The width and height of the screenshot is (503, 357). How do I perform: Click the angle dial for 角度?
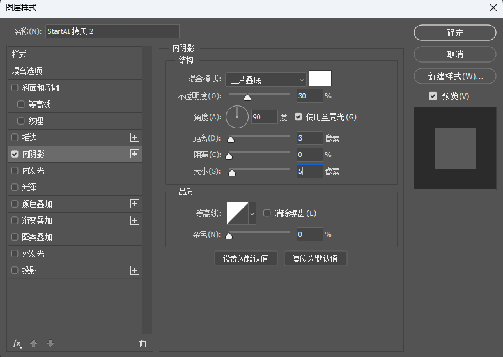tap(237, 117)
